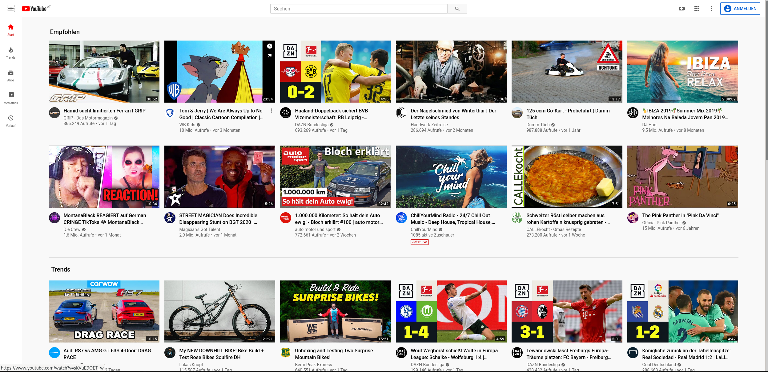Open DJ Hao channel avatar
The height and width of the screenshot is (372, 768).
pos(633,113)
